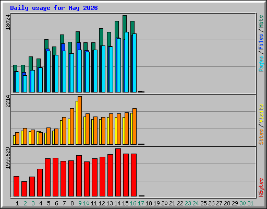The image size is (267, 209).
Task: Click day 25 on the x-axis
Action: [203, 203]
